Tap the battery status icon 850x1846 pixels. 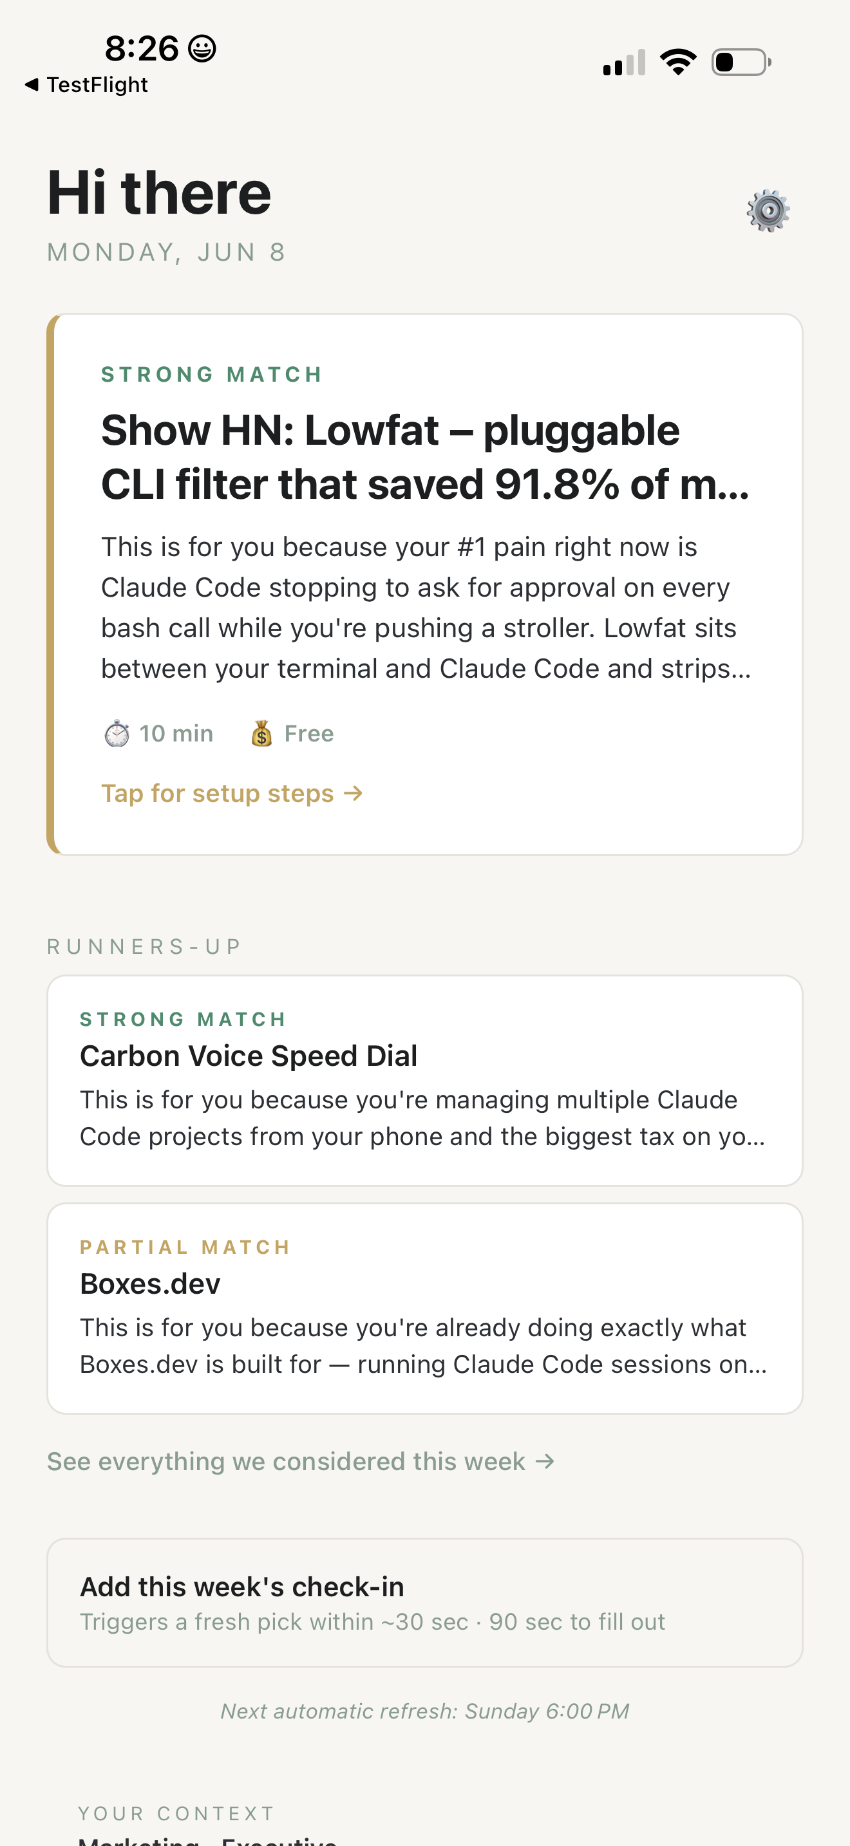pyautogui.click(x=741, y=62)
